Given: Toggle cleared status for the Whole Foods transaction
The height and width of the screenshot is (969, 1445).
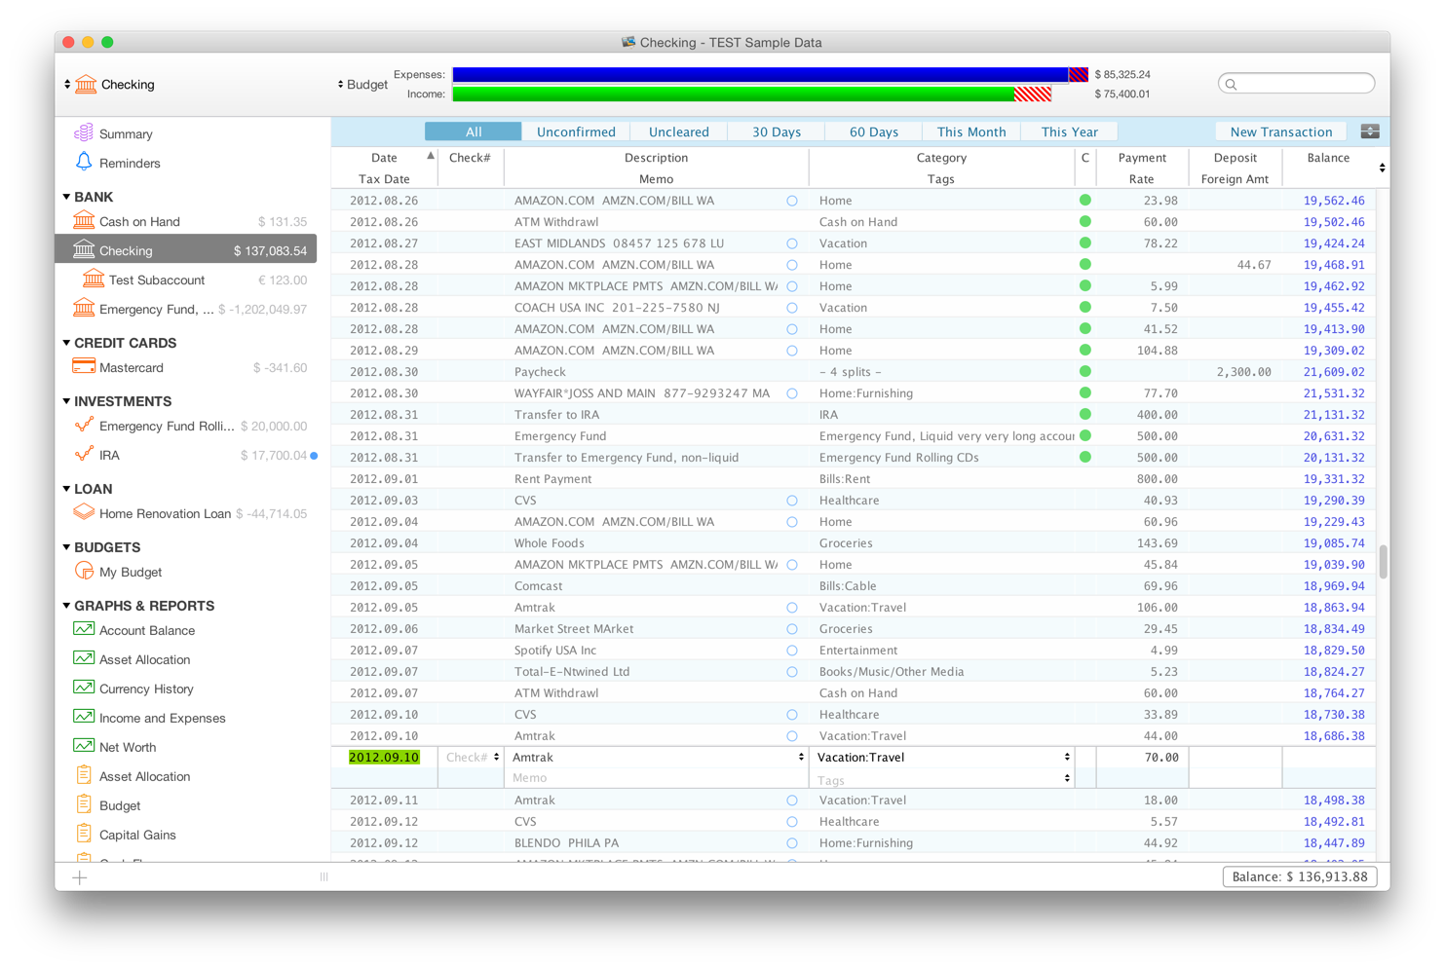Looking at the screenshot, I should (1084, 542).
